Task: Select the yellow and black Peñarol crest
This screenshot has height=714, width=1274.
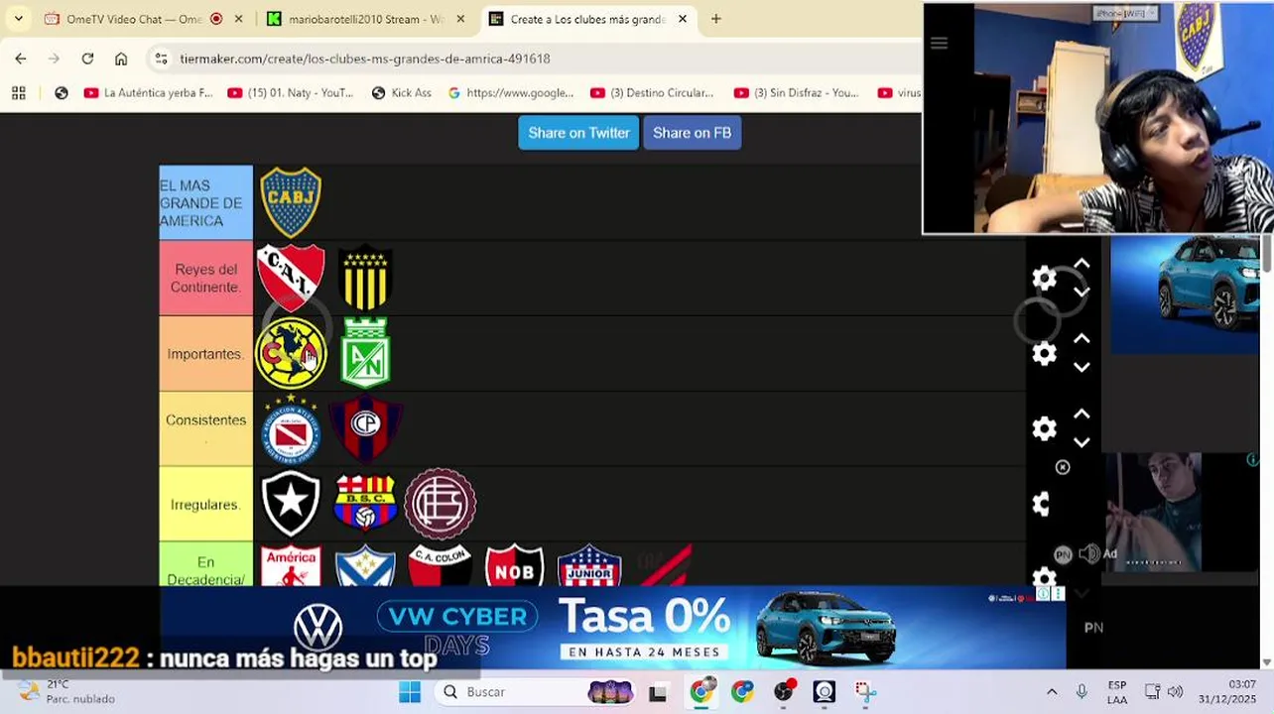Action: [365, 278]
